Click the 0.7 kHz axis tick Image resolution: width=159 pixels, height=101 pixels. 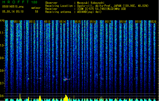2,83
